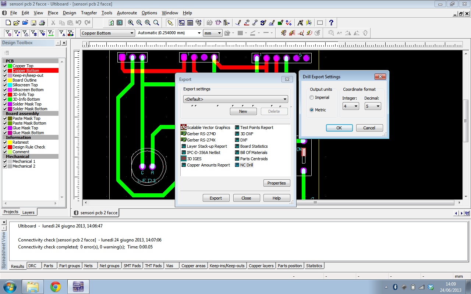Toggle Paste Mask Top checkbox
The height and width of the screenshot is (294, 471).
pos(5,118)
